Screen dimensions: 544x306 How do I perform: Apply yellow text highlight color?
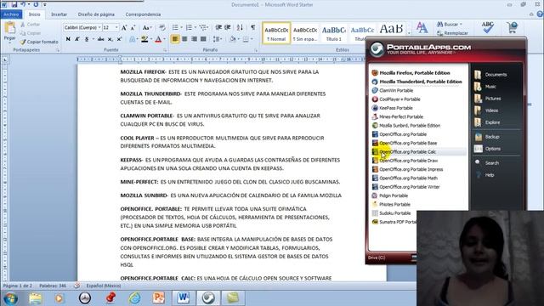(144, 39)
